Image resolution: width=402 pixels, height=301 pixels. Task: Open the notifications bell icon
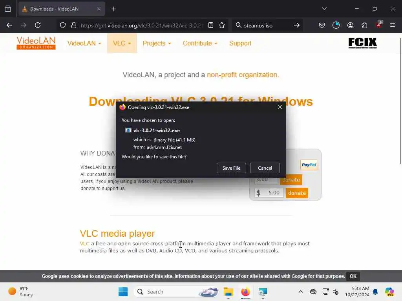[375, 292]
